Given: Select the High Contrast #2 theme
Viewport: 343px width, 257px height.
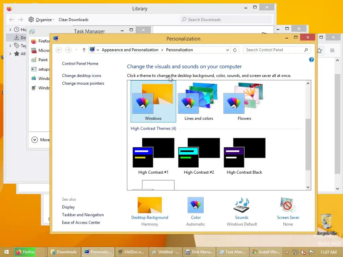Looking at the screenshot, I should (x=199, y=156).
